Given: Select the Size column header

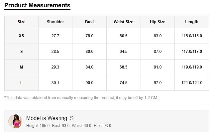Looking at the screenshot, I should click(x=22, y=22).
